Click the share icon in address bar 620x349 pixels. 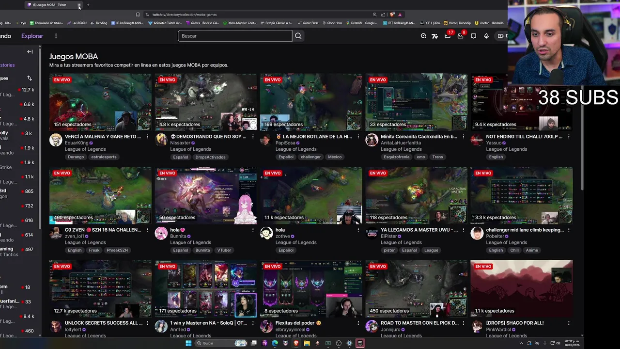(383, 15)
